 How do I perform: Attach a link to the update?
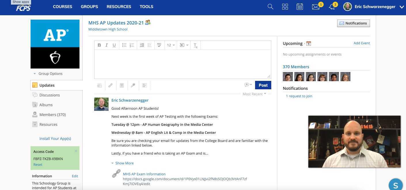point(111,85)
